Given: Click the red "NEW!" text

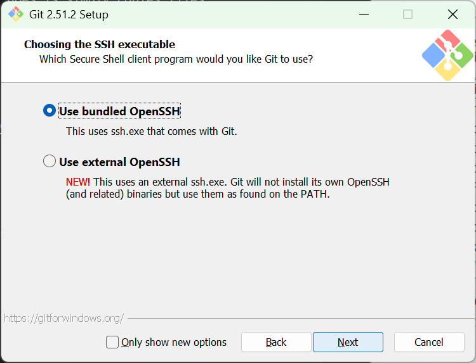Looking at the screenshot, I should click(78, 182).
